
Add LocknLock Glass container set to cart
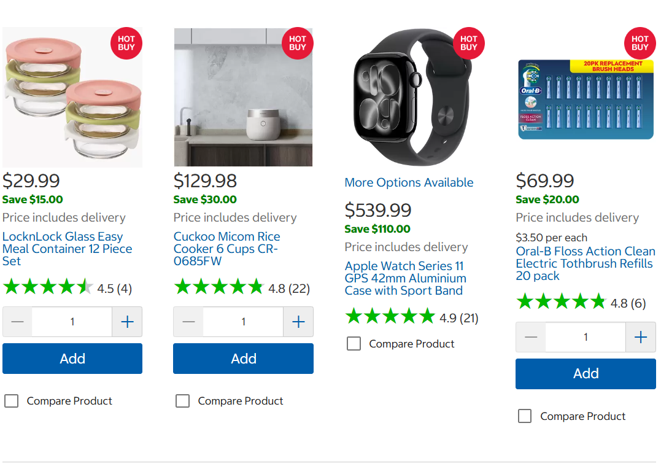coord(72,359)
